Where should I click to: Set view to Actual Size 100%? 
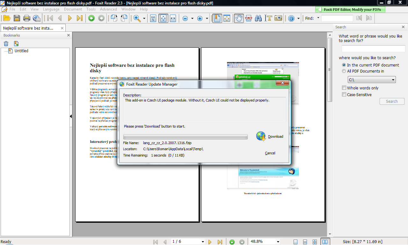[153, 18]
